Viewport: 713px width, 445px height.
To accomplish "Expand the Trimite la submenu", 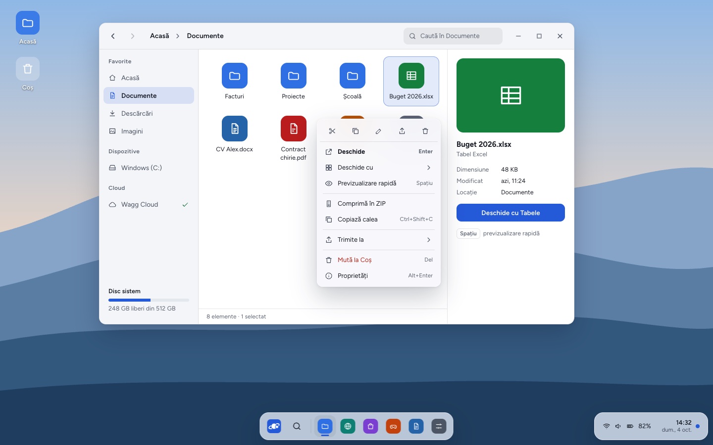I will (x=379, y=240).
